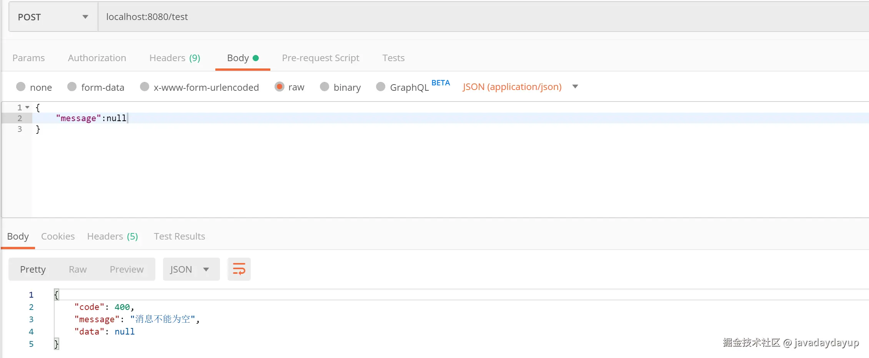Viewport: 869px width, 358px height.
Task: Open response Cookies tab
Action: pos(58,236)
